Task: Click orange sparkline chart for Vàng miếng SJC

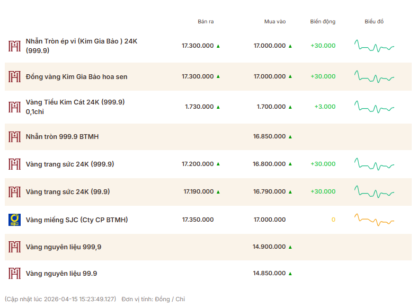Action: [x=374, y=220]
